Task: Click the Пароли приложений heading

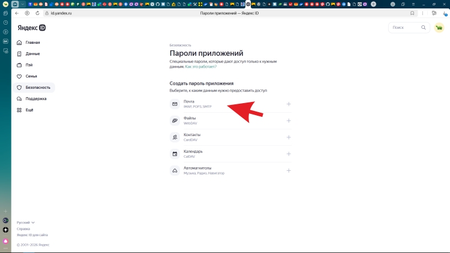Action: click(206, 53)
